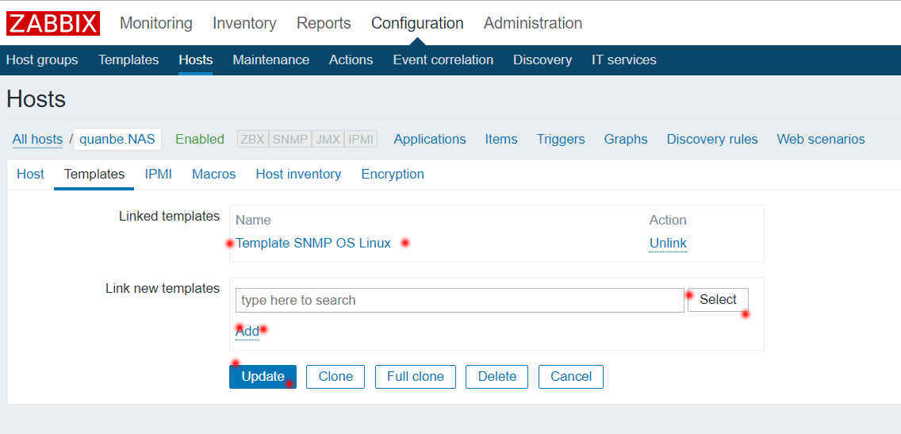Go to Host groups section
The image size is (901, 434).
coord(42,60)
